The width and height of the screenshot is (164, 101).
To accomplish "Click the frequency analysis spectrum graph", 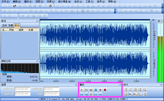I will coord(20,68).
